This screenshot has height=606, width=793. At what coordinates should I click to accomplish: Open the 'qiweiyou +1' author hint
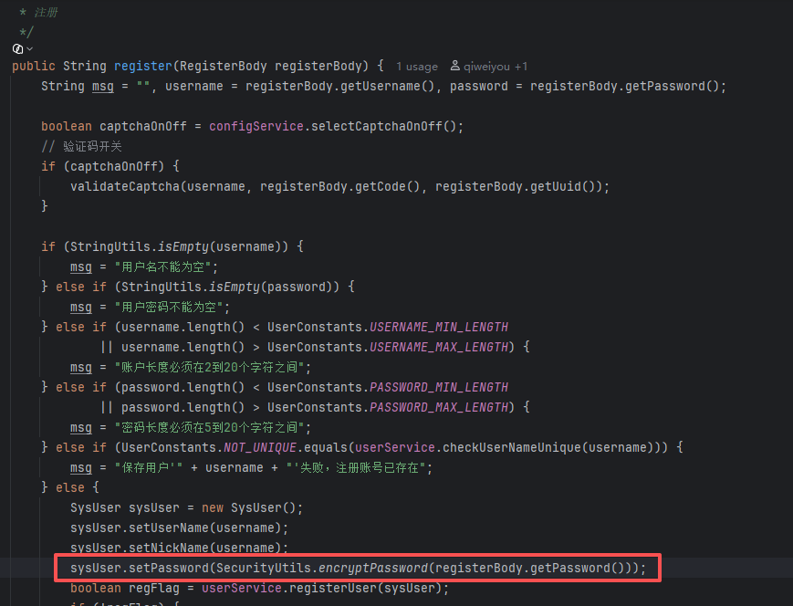coord(496,67)
